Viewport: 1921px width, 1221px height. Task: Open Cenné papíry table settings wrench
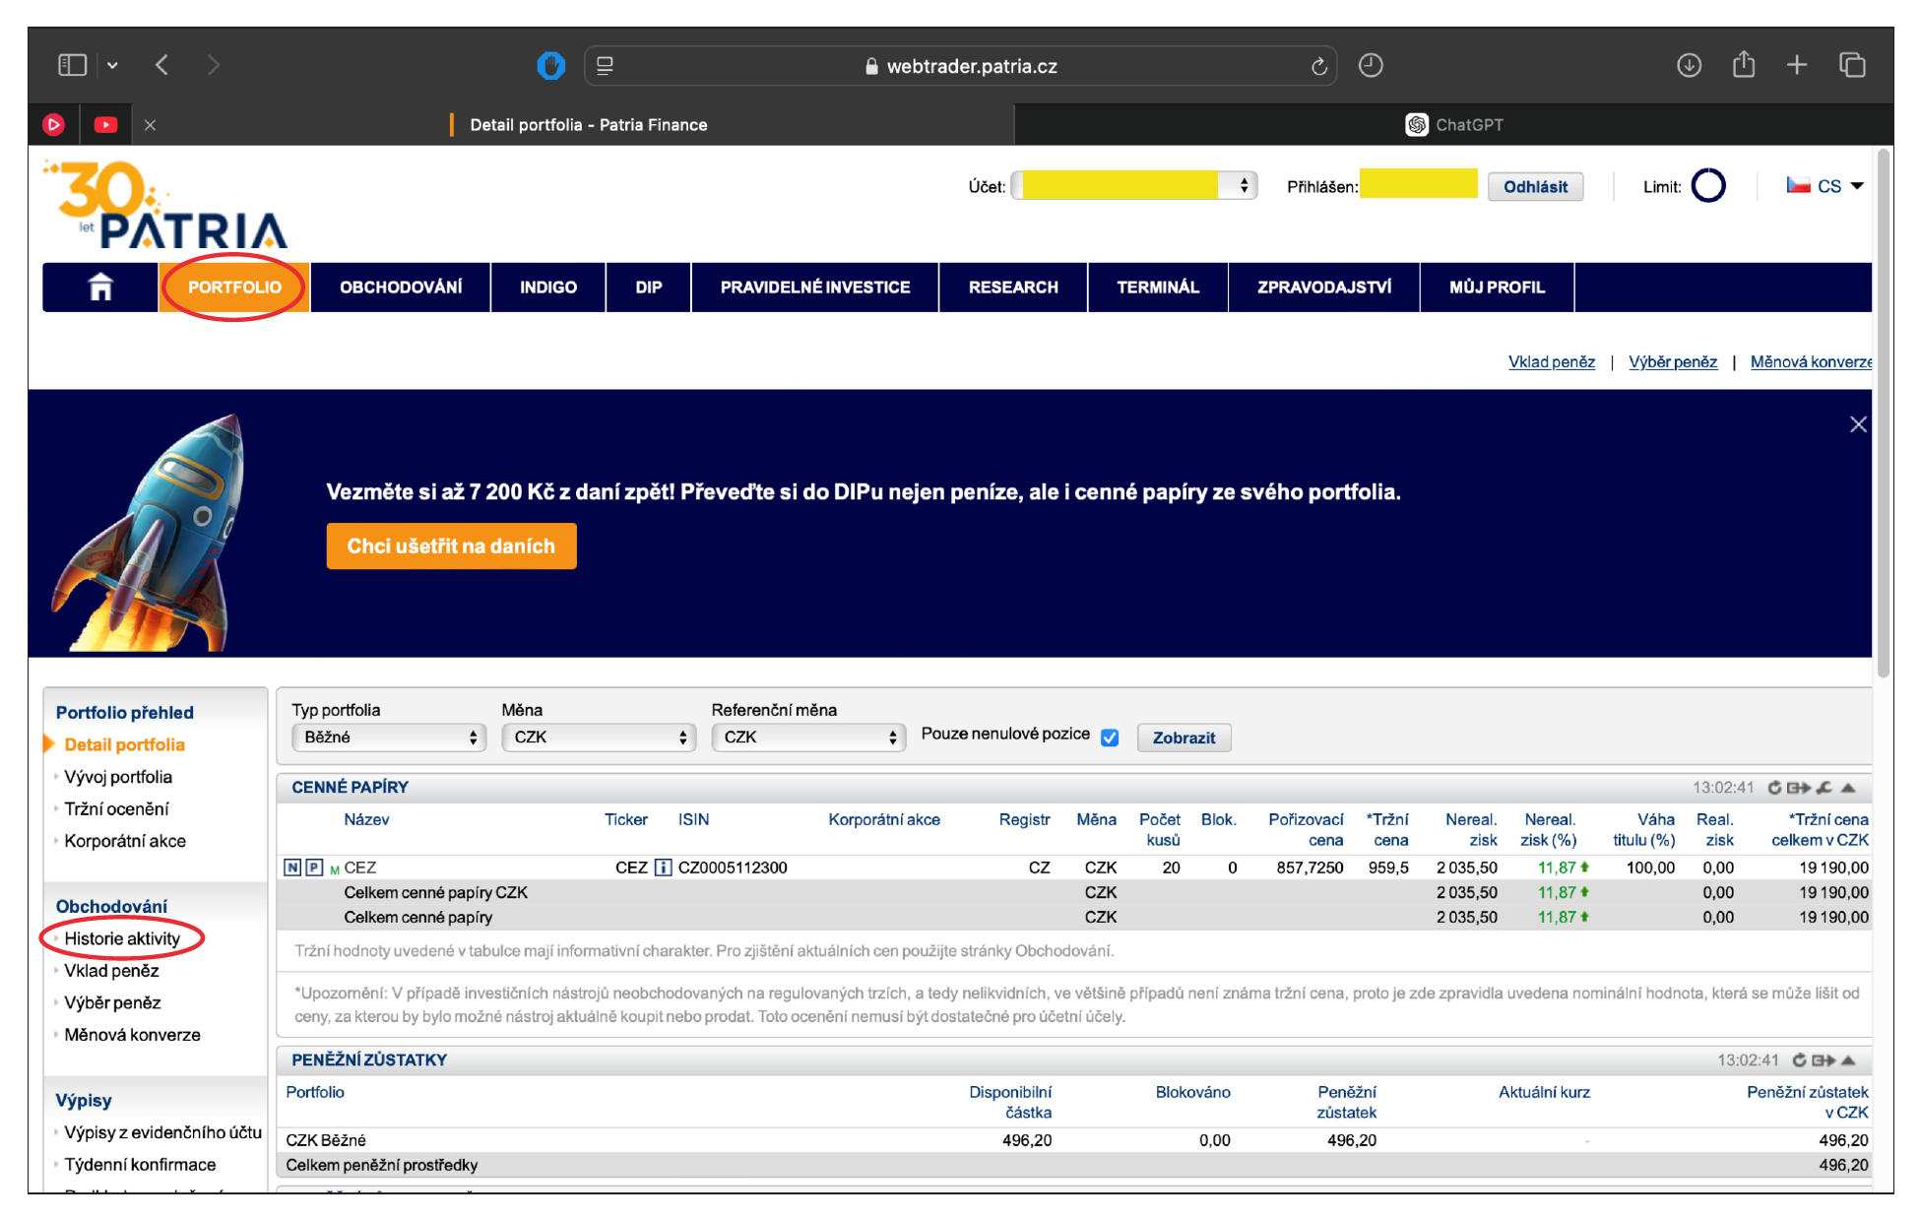click(1825, 788)
